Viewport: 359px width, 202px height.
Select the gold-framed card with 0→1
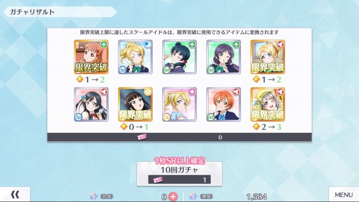[x=135, y=104]
